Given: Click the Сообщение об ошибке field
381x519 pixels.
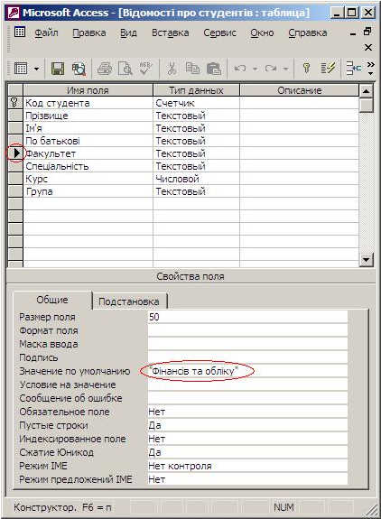Looking at the screenshot, I should pyautogui.click(x=247, y=398).
